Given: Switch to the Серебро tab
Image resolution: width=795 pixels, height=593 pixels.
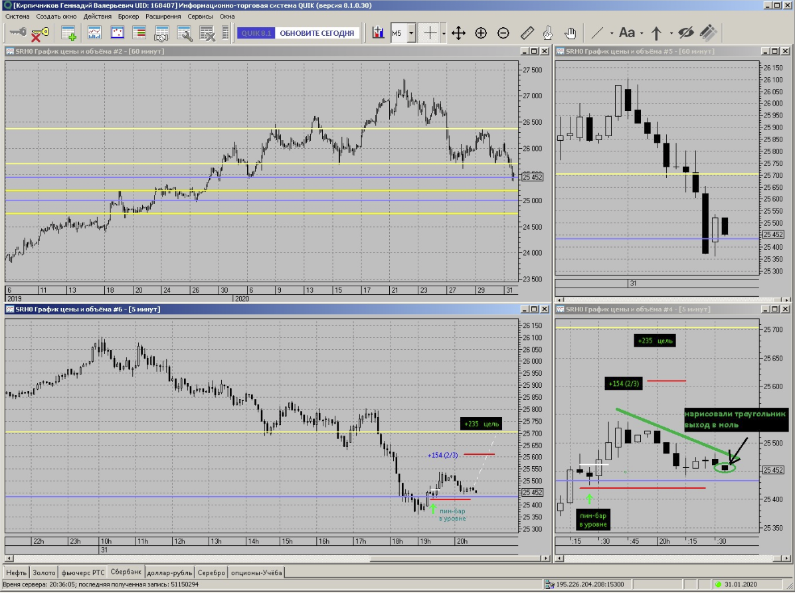Looking at the screenshot, I should tap(211, 572).
